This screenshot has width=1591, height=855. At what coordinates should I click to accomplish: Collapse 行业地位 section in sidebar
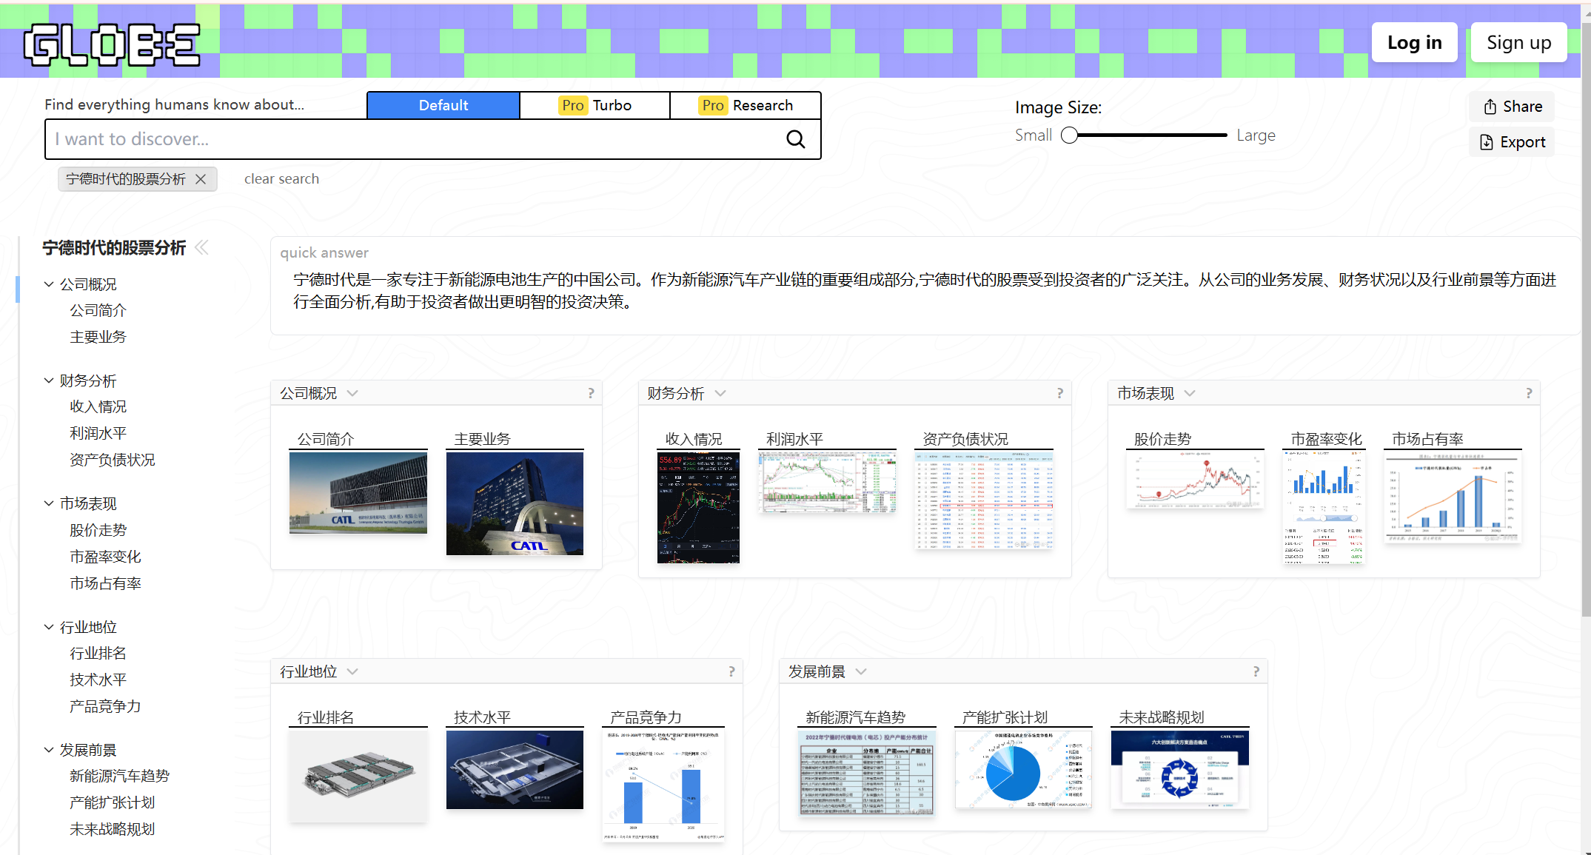49,627
